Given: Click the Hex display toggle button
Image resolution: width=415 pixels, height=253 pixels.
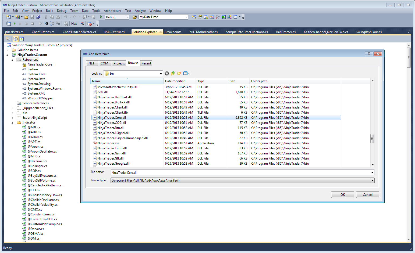Looking at the screenshot, I should pos(74,24).
